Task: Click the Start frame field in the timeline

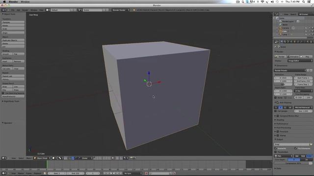Action: point(57,173)
